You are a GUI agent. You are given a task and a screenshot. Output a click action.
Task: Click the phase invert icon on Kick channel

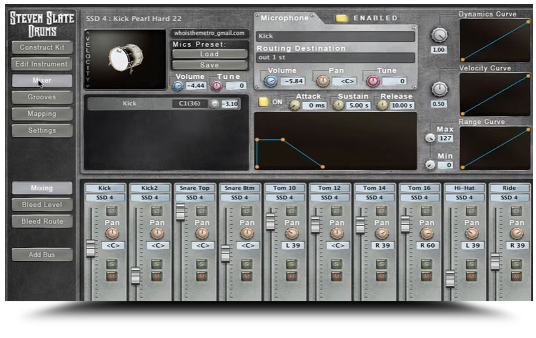pyautogui.click(x=112, y=211)
